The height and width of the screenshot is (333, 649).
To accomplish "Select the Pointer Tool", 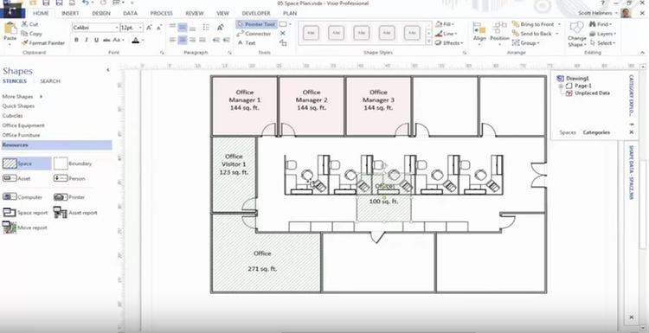I will (256, 24).
